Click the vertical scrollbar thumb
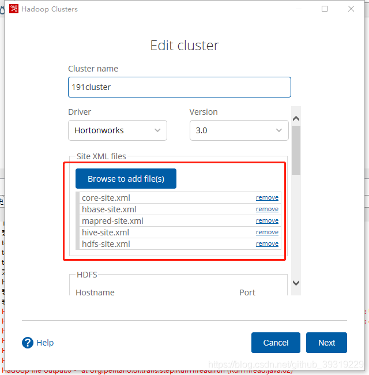 [296, 150]
